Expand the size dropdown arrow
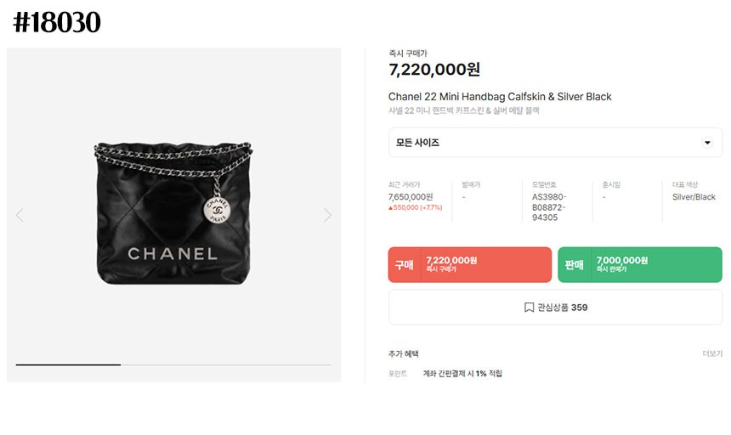The image size is (731, 435). pos(707,143)
